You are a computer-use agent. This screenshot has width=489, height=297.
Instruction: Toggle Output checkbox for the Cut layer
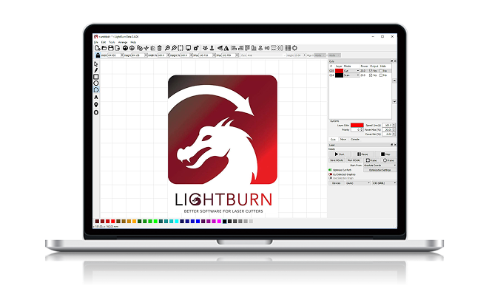(371, 71)
